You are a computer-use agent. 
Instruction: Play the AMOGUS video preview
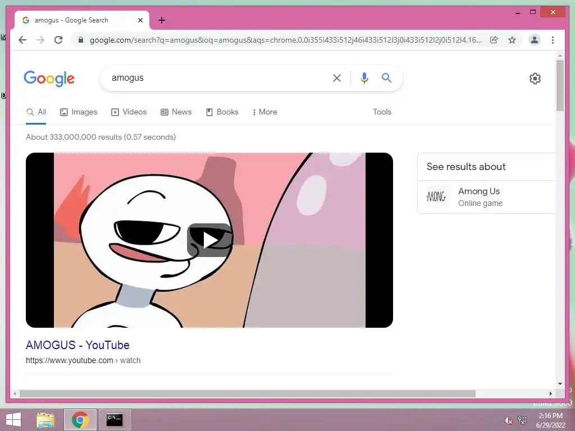pos(209,240)
